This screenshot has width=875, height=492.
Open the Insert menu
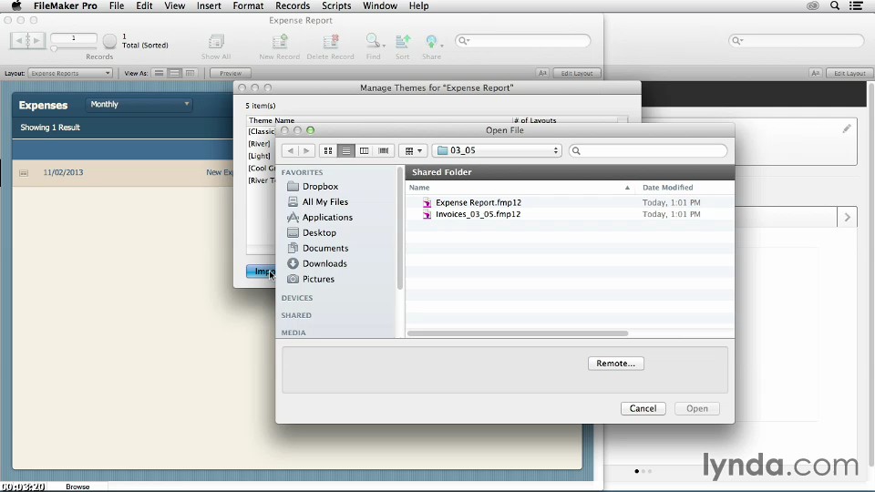click(x=209, y=5)
